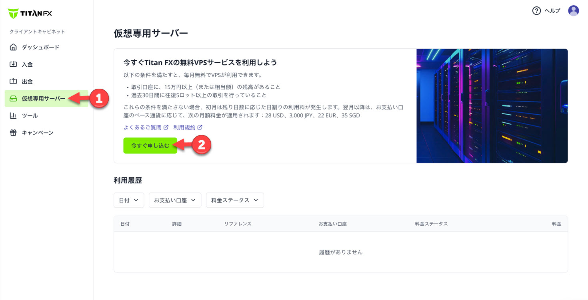Click the 今すぐTitan FXの無料VPSサービス heading

200,63
